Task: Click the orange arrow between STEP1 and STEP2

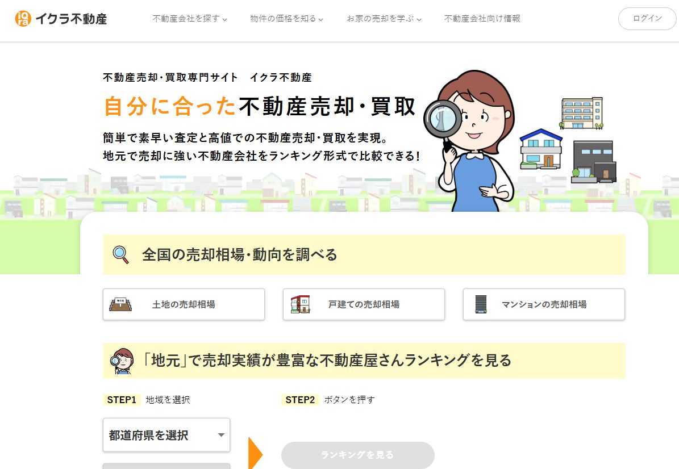Action: pos(255,453)
